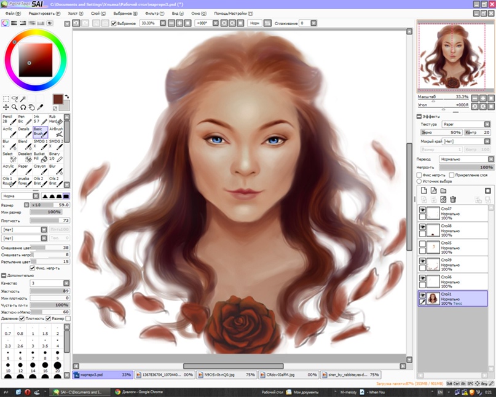
Task: Delete layer using the trash icon
Action: tap(453, 199)
